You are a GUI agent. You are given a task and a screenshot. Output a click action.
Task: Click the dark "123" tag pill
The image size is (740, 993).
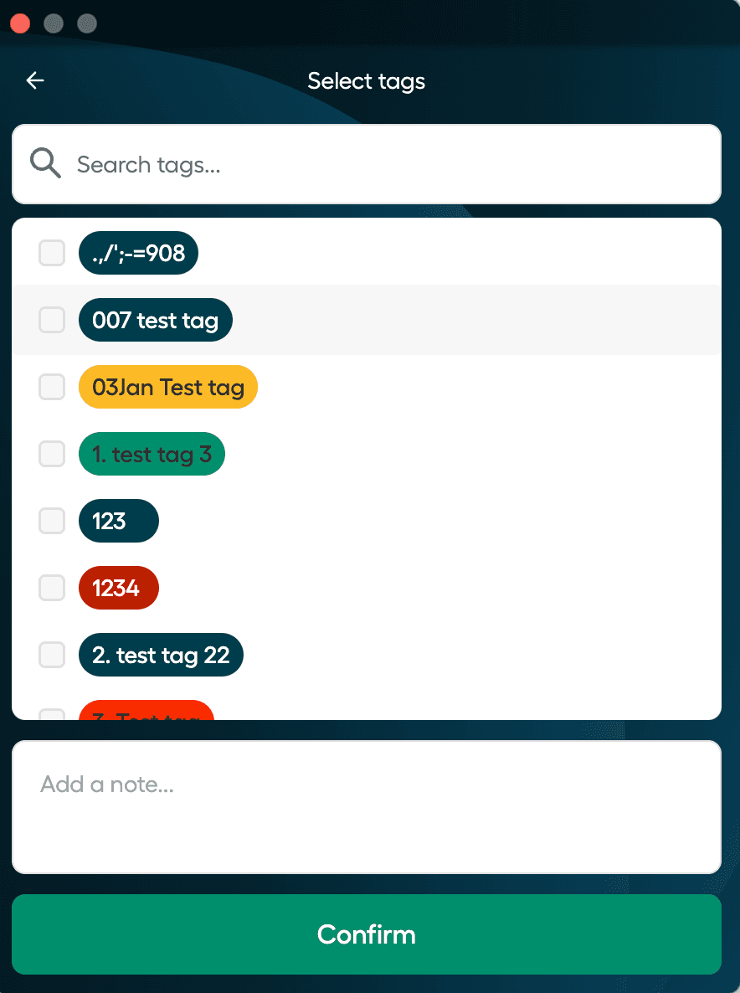coord(118,521)
